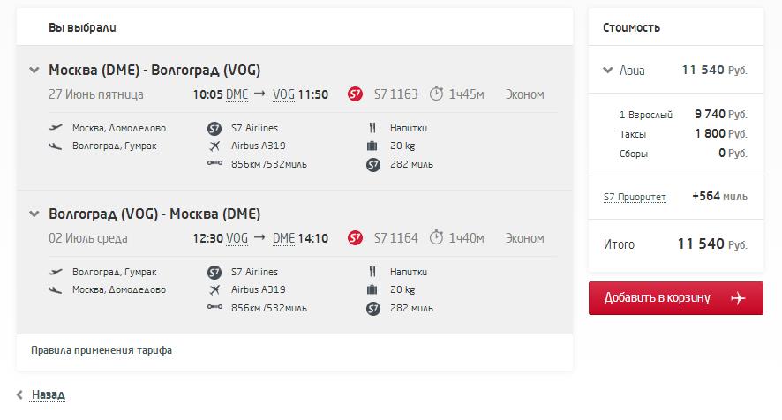Collapse Волгоград (VOG) - Москва (DME) flight section

pyautogui.click(x=34, y=214)
